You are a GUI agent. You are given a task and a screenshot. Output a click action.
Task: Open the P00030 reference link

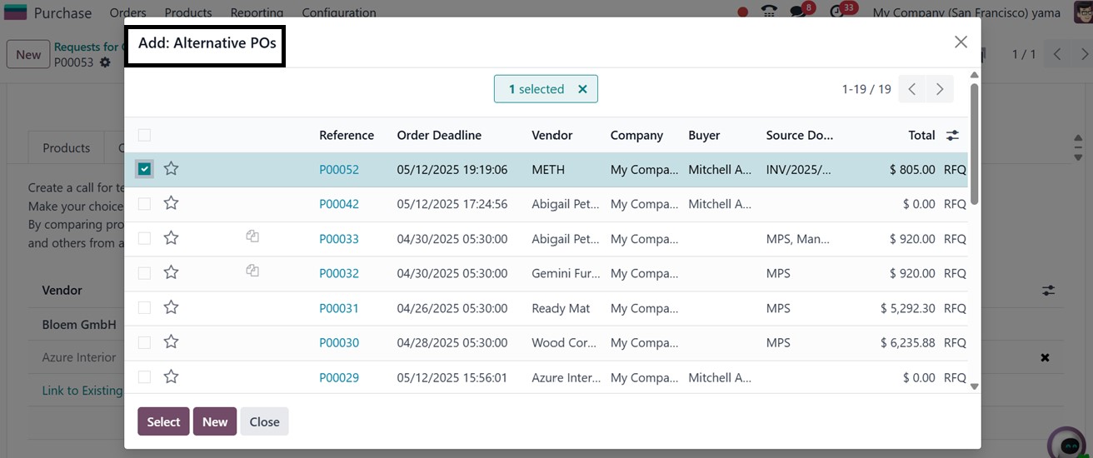click(338, 343)
